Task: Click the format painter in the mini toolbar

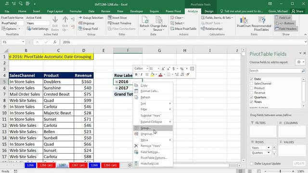Action: (188, 74)
